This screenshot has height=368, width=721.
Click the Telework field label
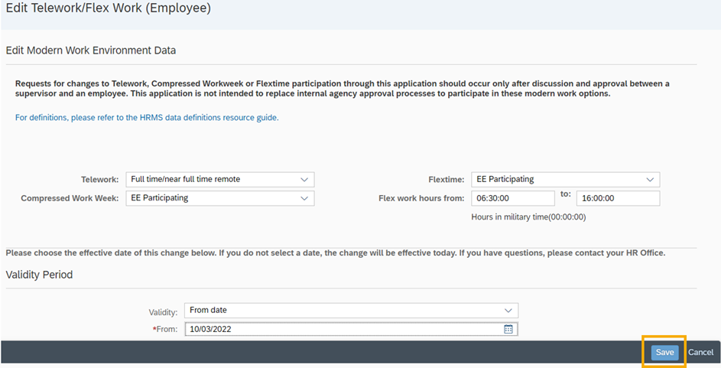coord(100,180)
